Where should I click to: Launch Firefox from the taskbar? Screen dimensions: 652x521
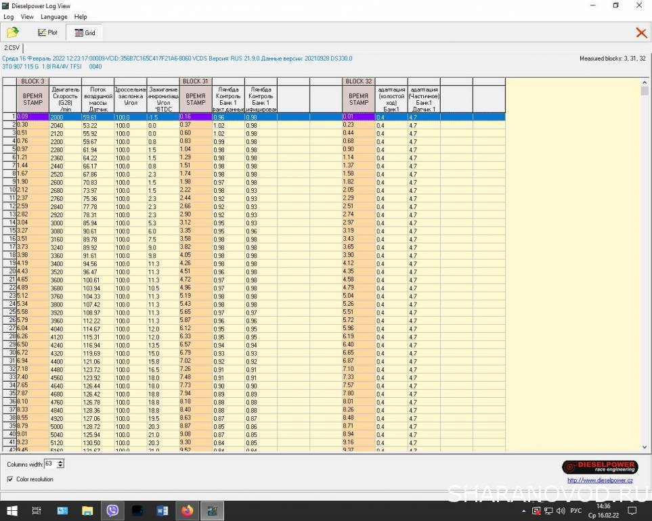coord(187,511)
